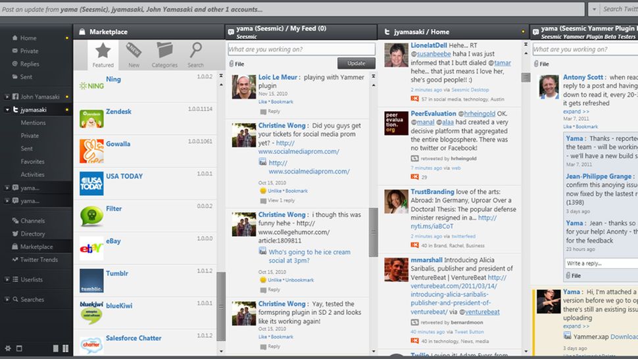This screenshot has height=359, width=638.
Task: Expand the Searches section
Action: tap(7, 299)
